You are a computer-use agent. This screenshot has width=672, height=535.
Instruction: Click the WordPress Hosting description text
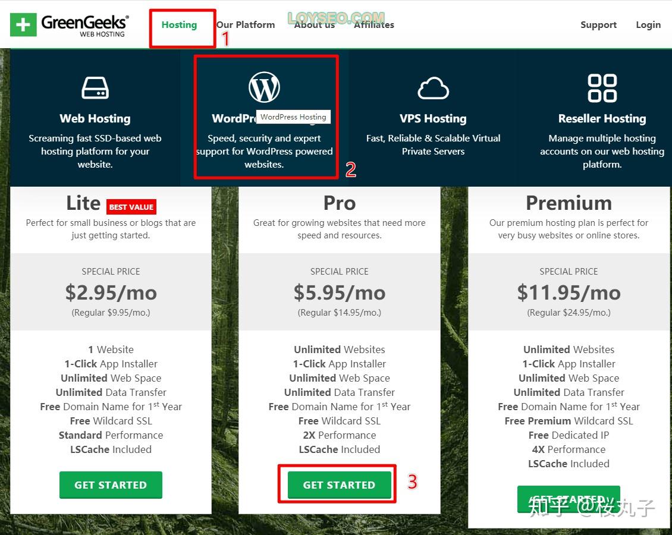265,151
